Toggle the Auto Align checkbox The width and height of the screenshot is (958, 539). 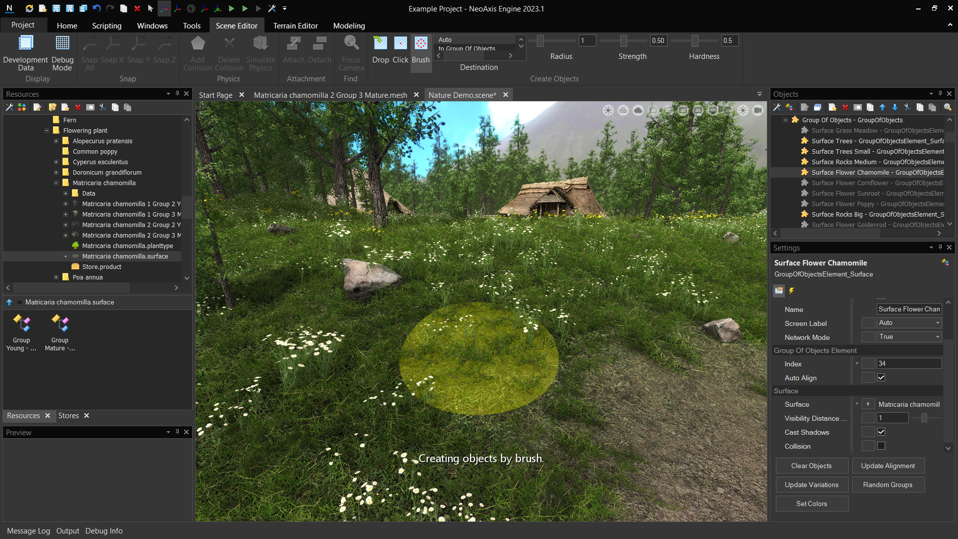click(x=881, y=377)
